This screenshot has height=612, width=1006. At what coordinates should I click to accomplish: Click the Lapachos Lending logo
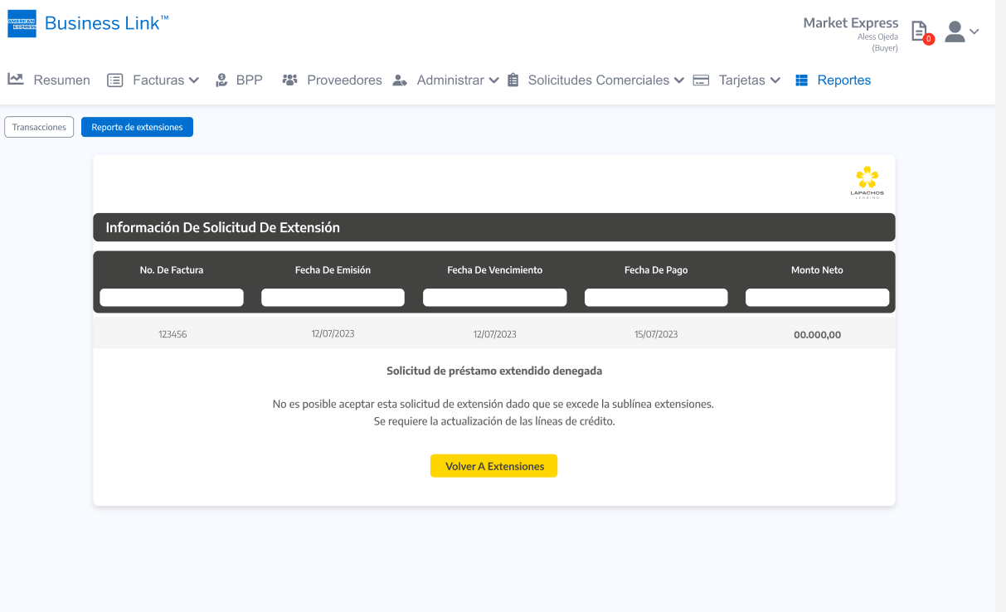click(867, 182)
